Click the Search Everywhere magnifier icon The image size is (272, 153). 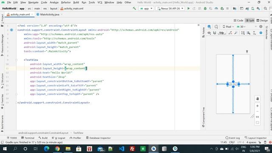coord(265,8)
